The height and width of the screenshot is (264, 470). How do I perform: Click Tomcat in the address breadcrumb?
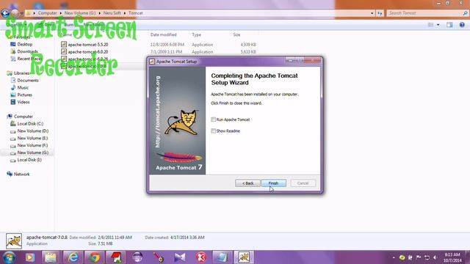tap(136, 13)
